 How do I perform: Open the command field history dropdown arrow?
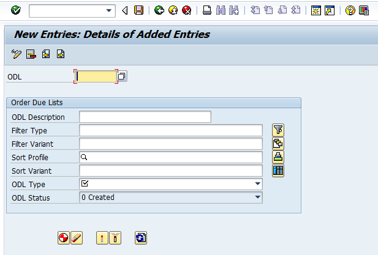110,10
